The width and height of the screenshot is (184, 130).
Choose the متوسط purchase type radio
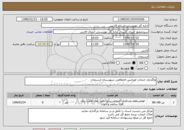pyautogui.click(x=132, y=68)
